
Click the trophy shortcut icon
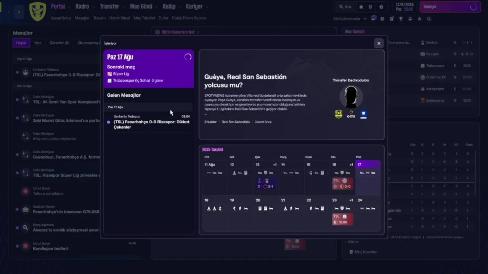pos(401,19)
